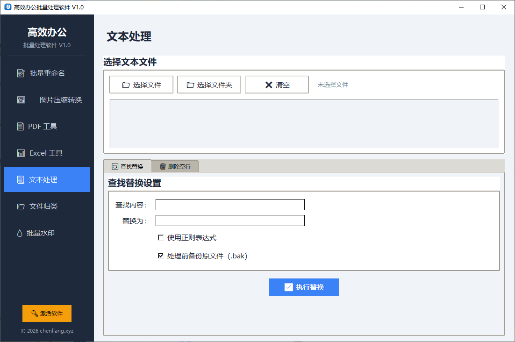Viewport: 515px width, 342px height.
Task: Click 选择文件 button
Action: 141,85
